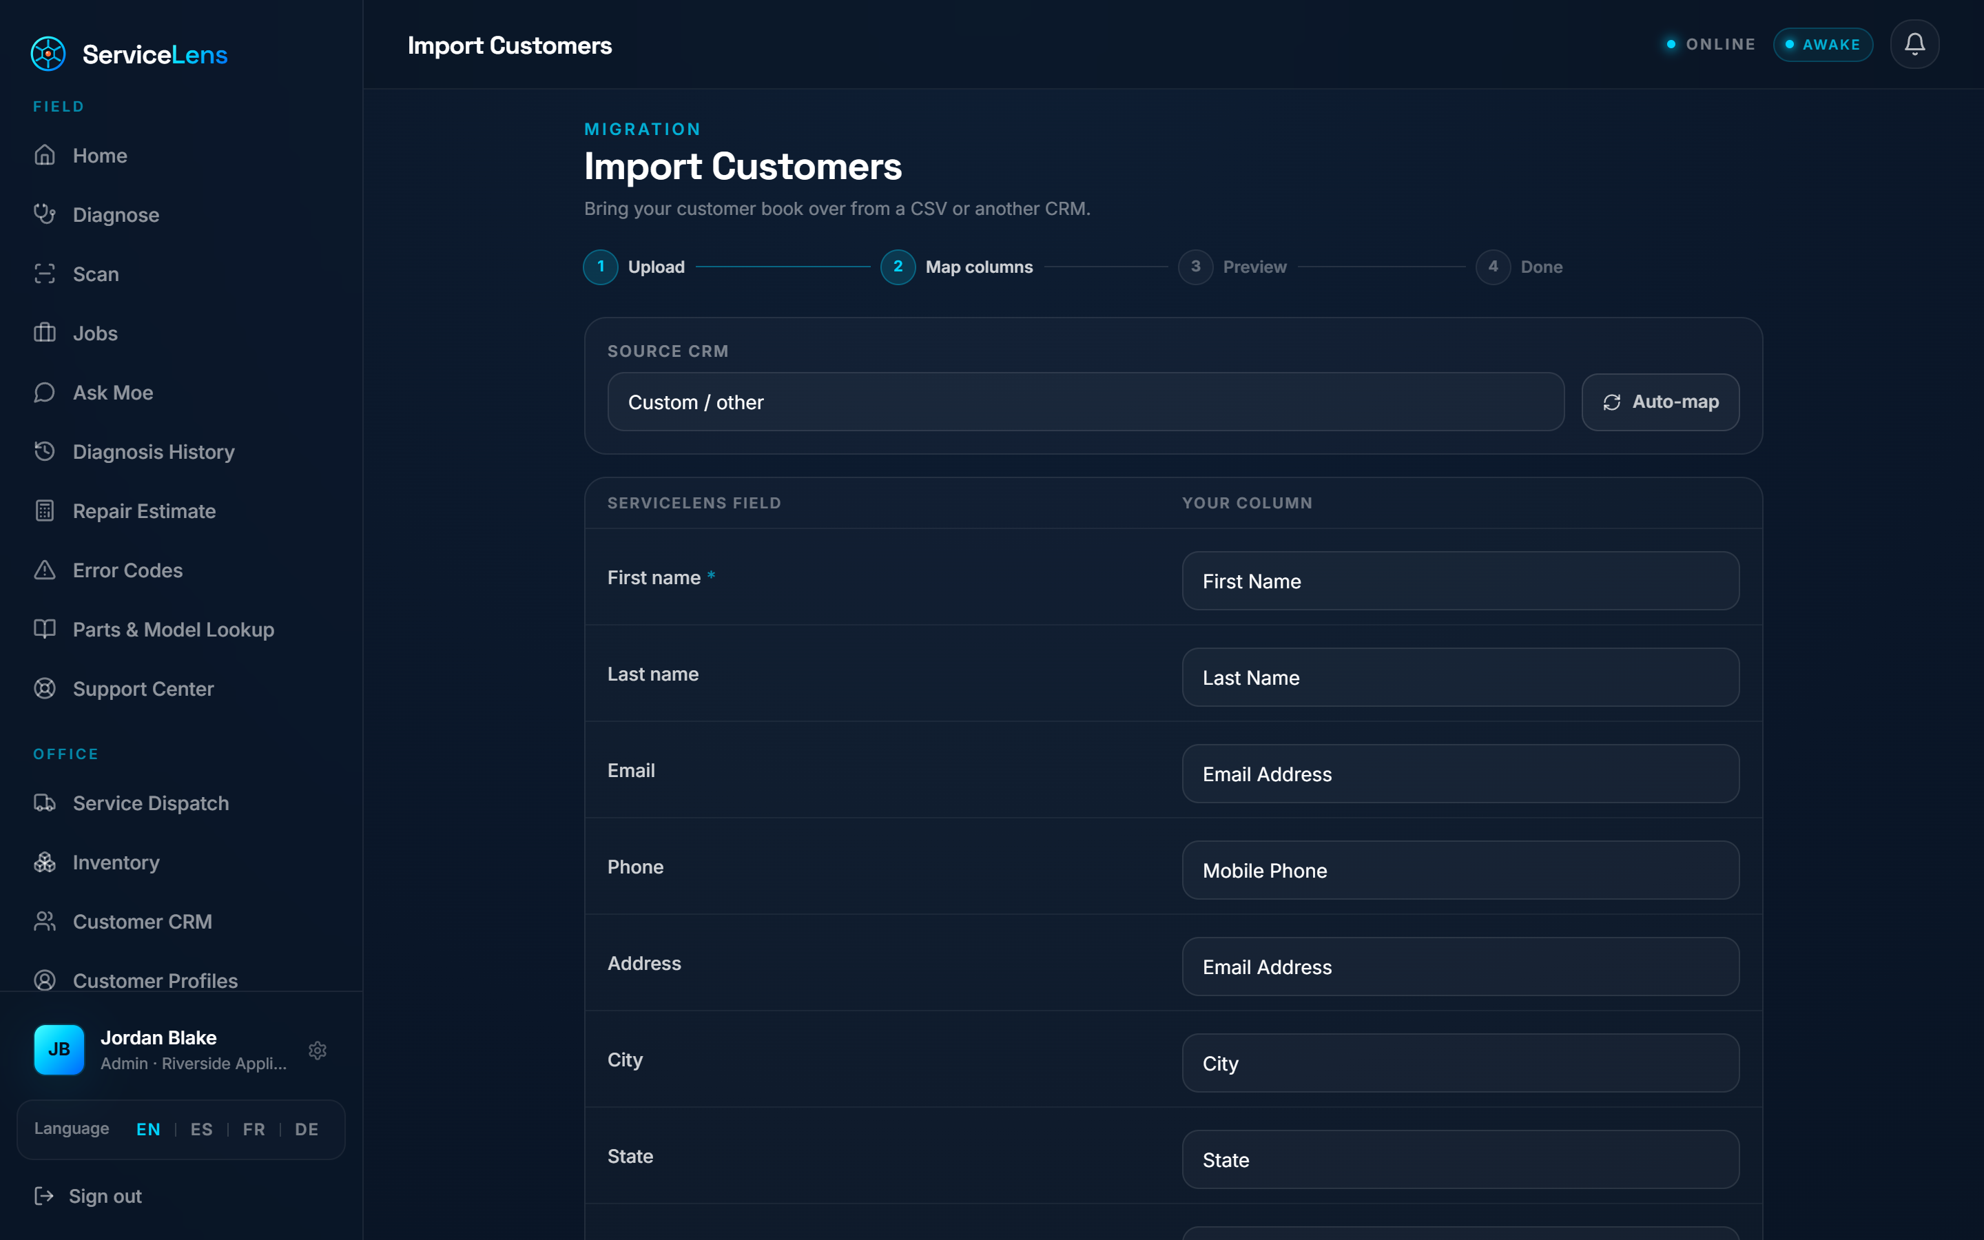Switch language to EN
The height and width of the screenshot is (1240, 1984).
(x=148, y=1129)
